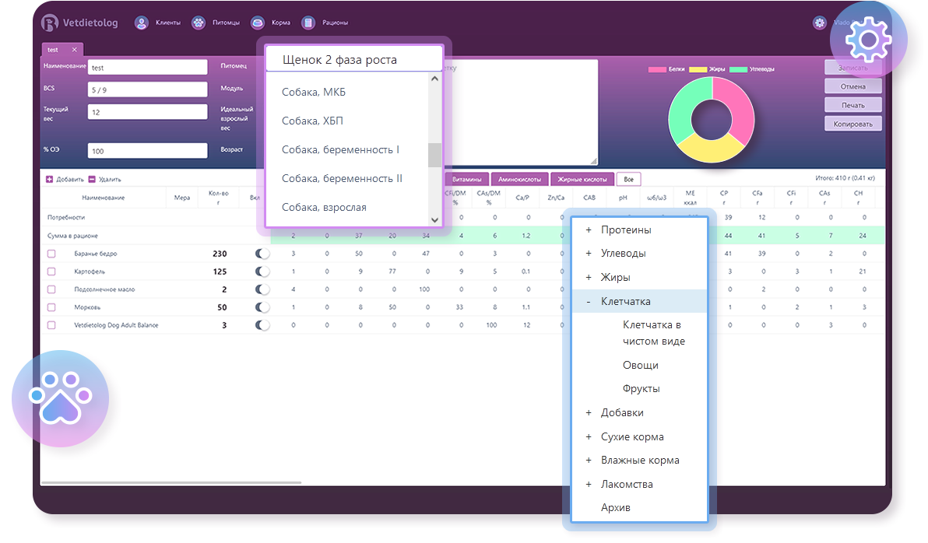The width and height of the screenshot is (928, 543).
Task: Open Рационы calculator icon
Action: [308, 23]
